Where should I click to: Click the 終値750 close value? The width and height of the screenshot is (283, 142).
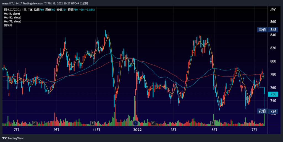pyautogui.click(x=73, y=10)
